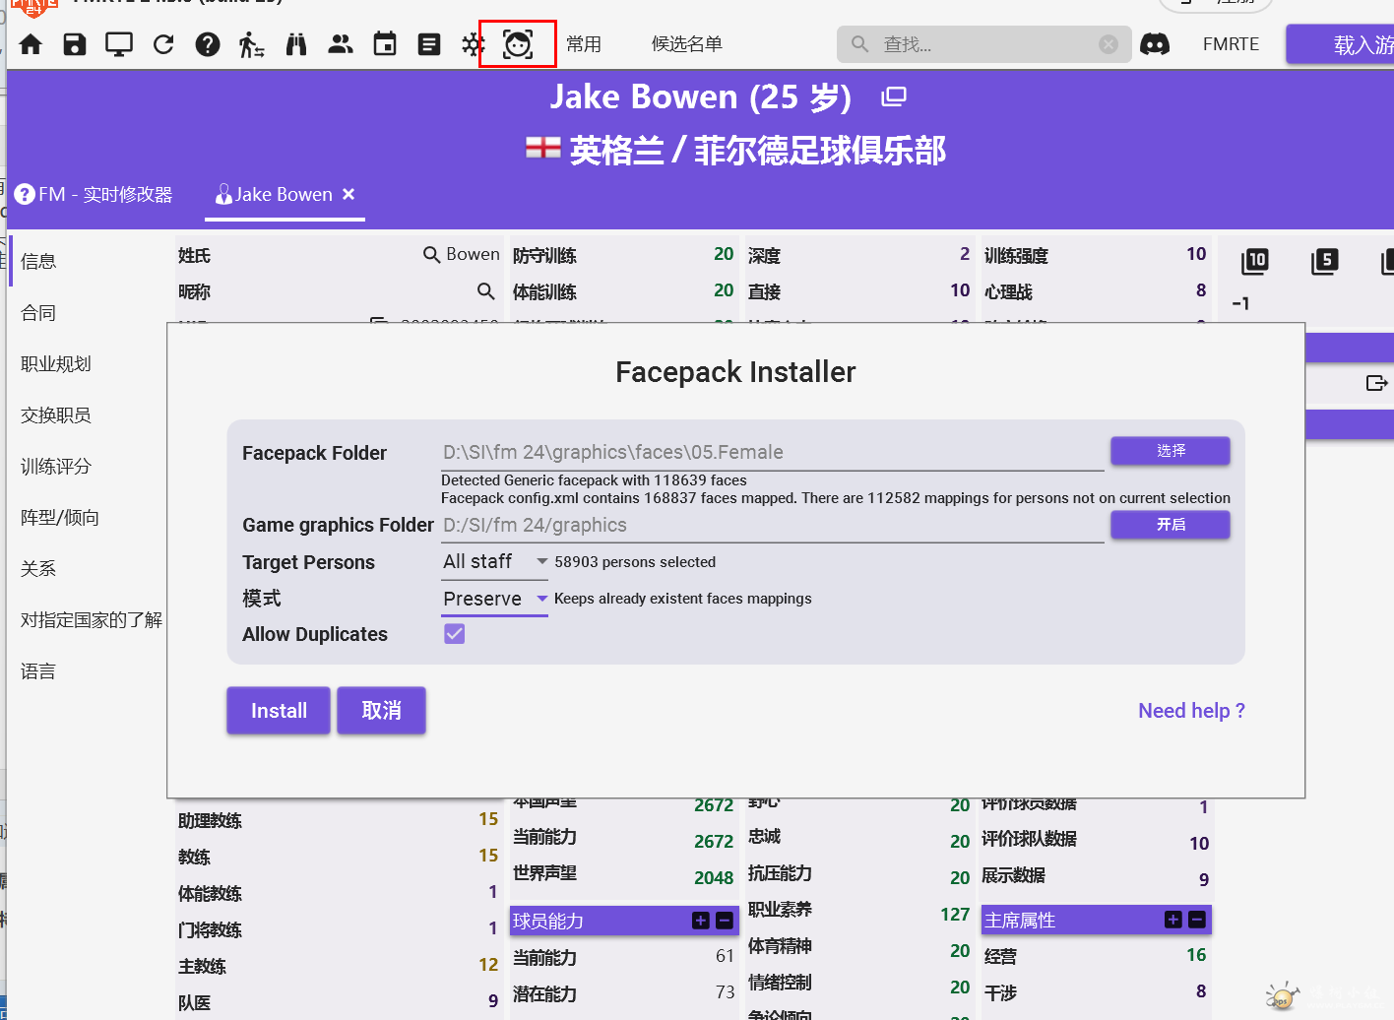The image size is (1394, 1020).
Task: Open the 合同 section in sidebar
Action: (x=38, y=313)
